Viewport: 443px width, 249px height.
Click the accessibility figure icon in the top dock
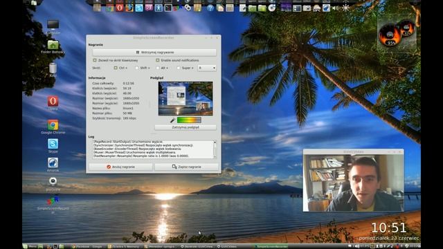159,8
